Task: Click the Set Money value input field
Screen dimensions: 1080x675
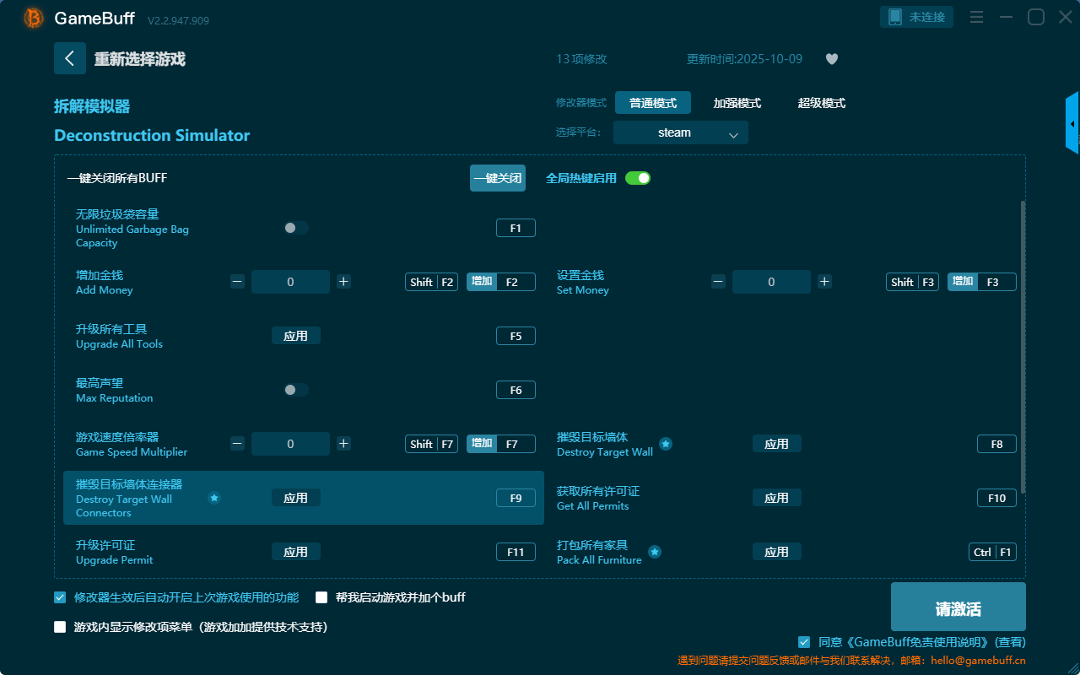Action: [771, 282]
